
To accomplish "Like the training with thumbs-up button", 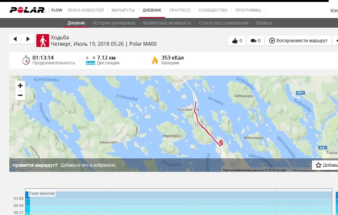I will (x=237, y=41).
